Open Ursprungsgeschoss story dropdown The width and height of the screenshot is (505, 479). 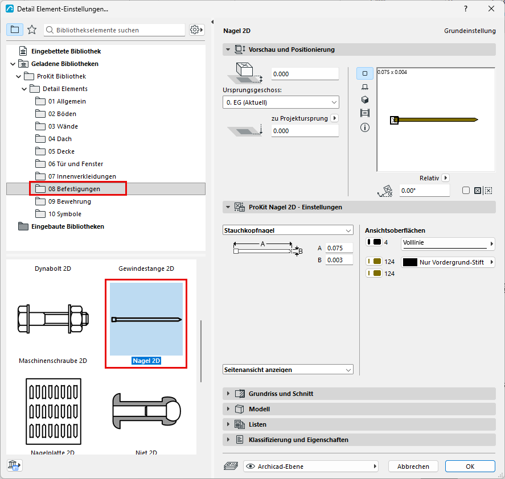click(281, 102)
